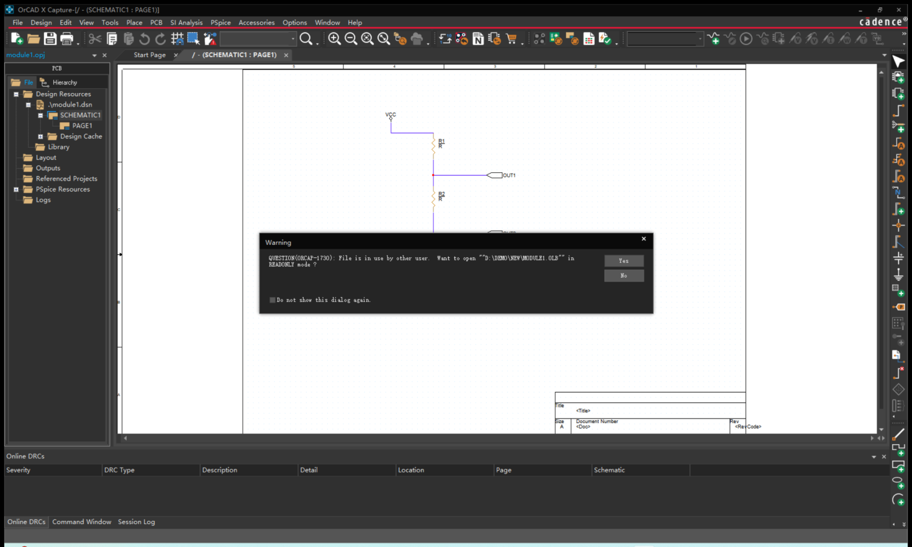
Task: Open the PSpice menu
Action: [220, 22]
